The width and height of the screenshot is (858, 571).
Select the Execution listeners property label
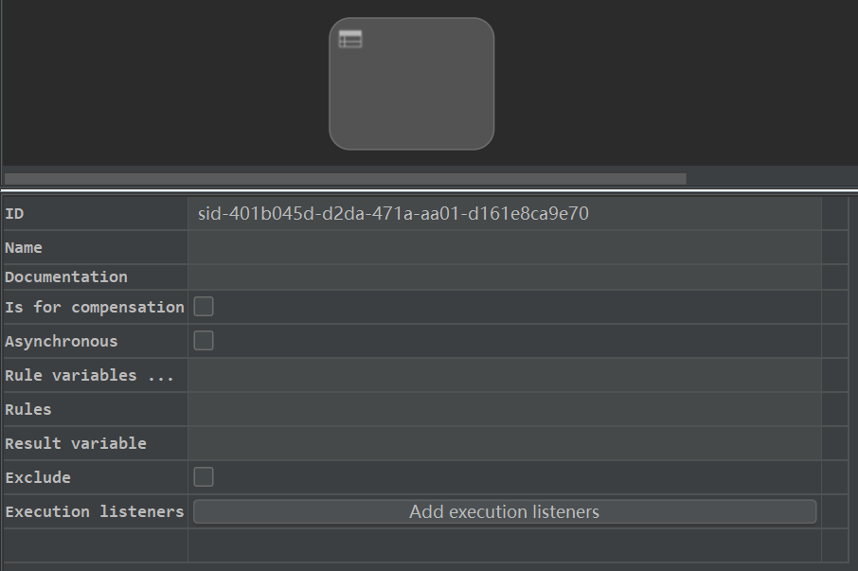pyautogui.click(x=95, y=511)
